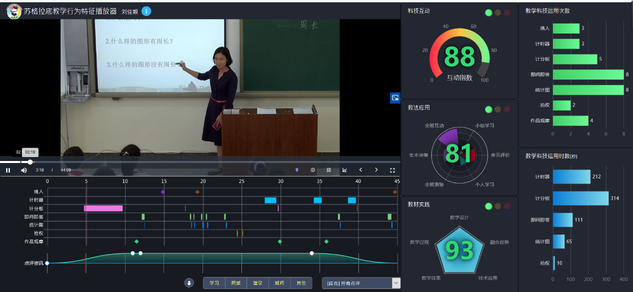The image size is (633, 292).
Task: Switch to the 建议 comment tab
Action: pyautogui.click(x=257, y=283)
